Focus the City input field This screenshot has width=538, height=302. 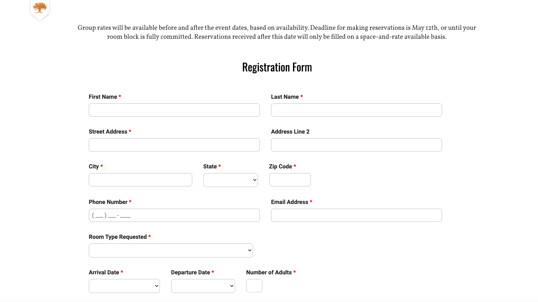click(140, 180)
